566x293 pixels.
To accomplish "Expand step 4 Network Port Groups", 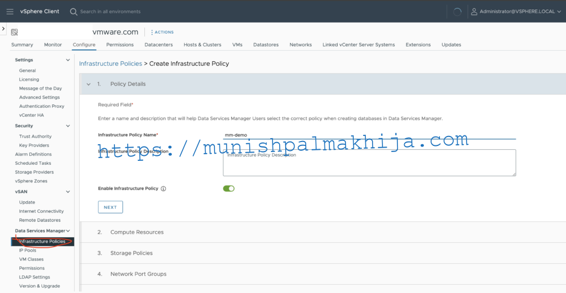I will point(322,274).
